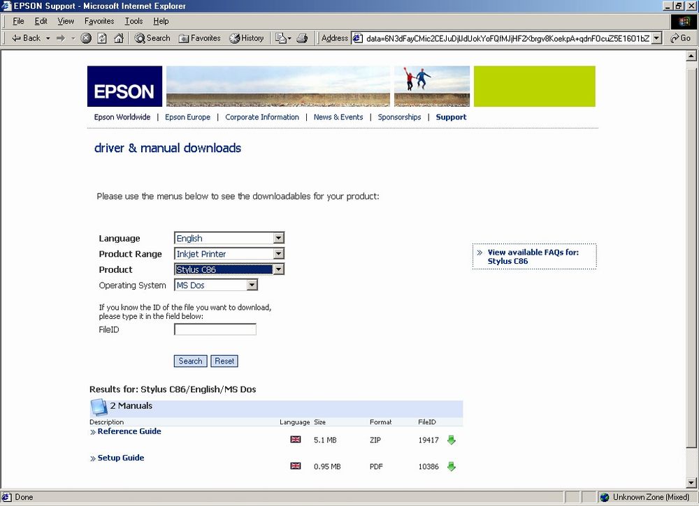Open the Epson Worldwide link
The image size is (699, 506).
pos(122,117)
